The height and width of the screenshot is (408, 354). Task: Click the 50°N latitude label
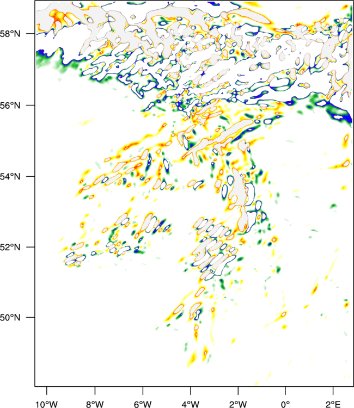(x=10, y=318)
